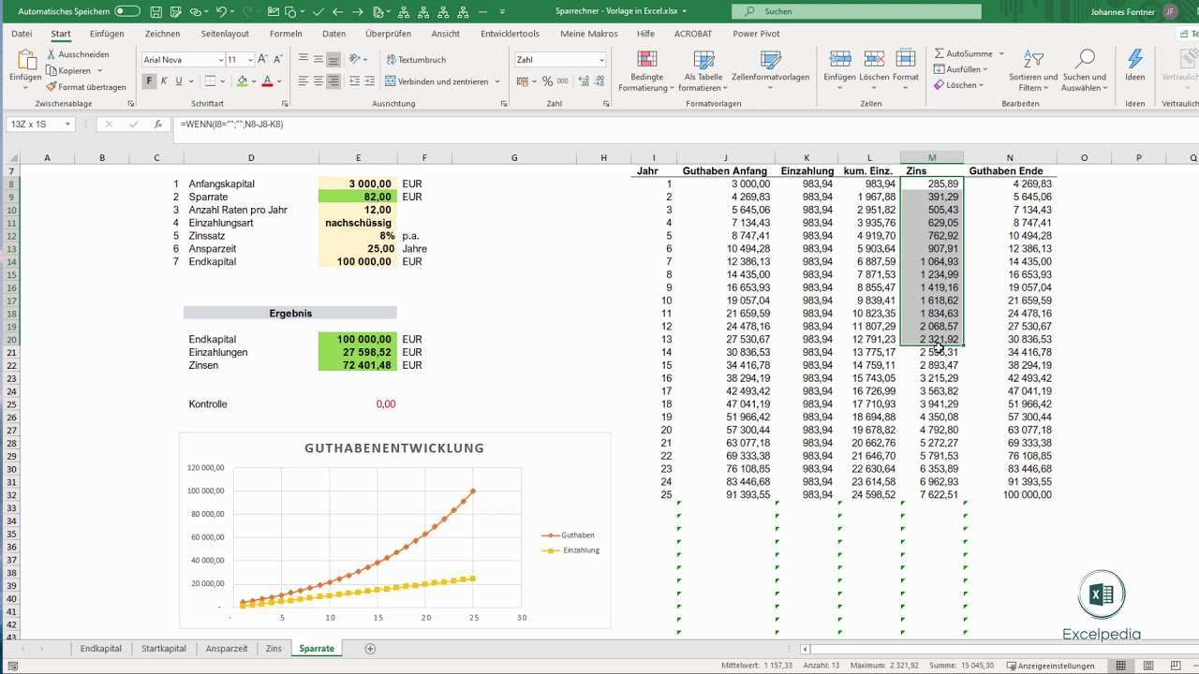The height and width of the screenshot is (674, 1199).
Task: Click the Anzeigeeinstellungen button in status bar
Action: (1050, 666)
